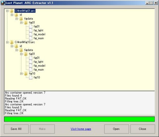Collapse the id node under fig01.arc
This screenshot has height=137, width=159.
point(12,15)
